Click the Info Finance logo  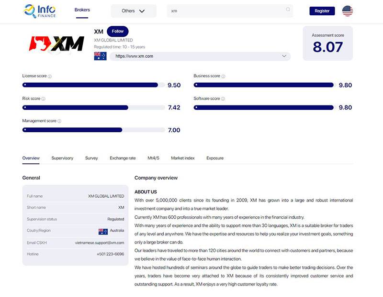(x=40, y=11)
